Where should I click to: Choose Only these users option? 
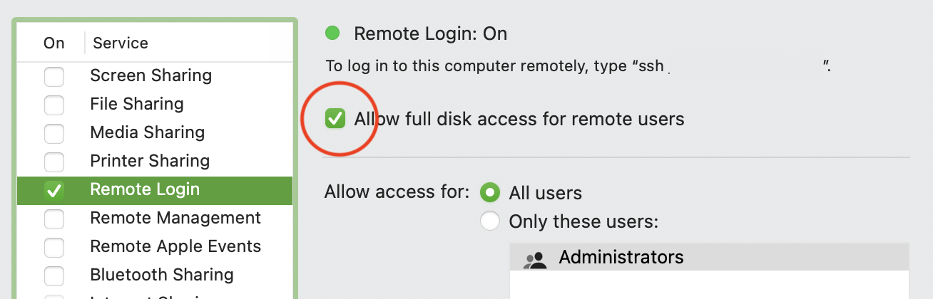[490, 221]
